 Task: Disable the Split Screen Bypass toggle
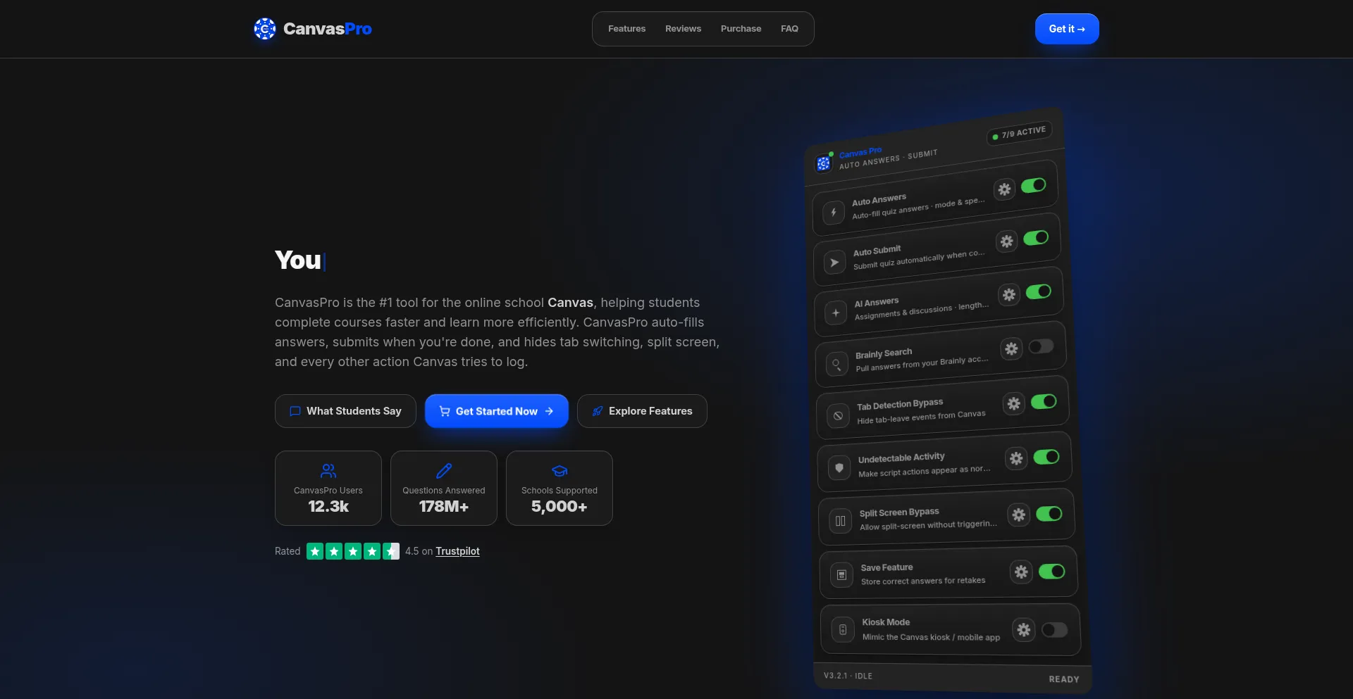click(x=1049, y=514)
